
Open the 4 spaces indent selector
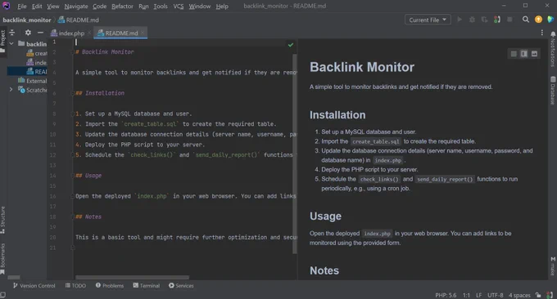(519, 295)
